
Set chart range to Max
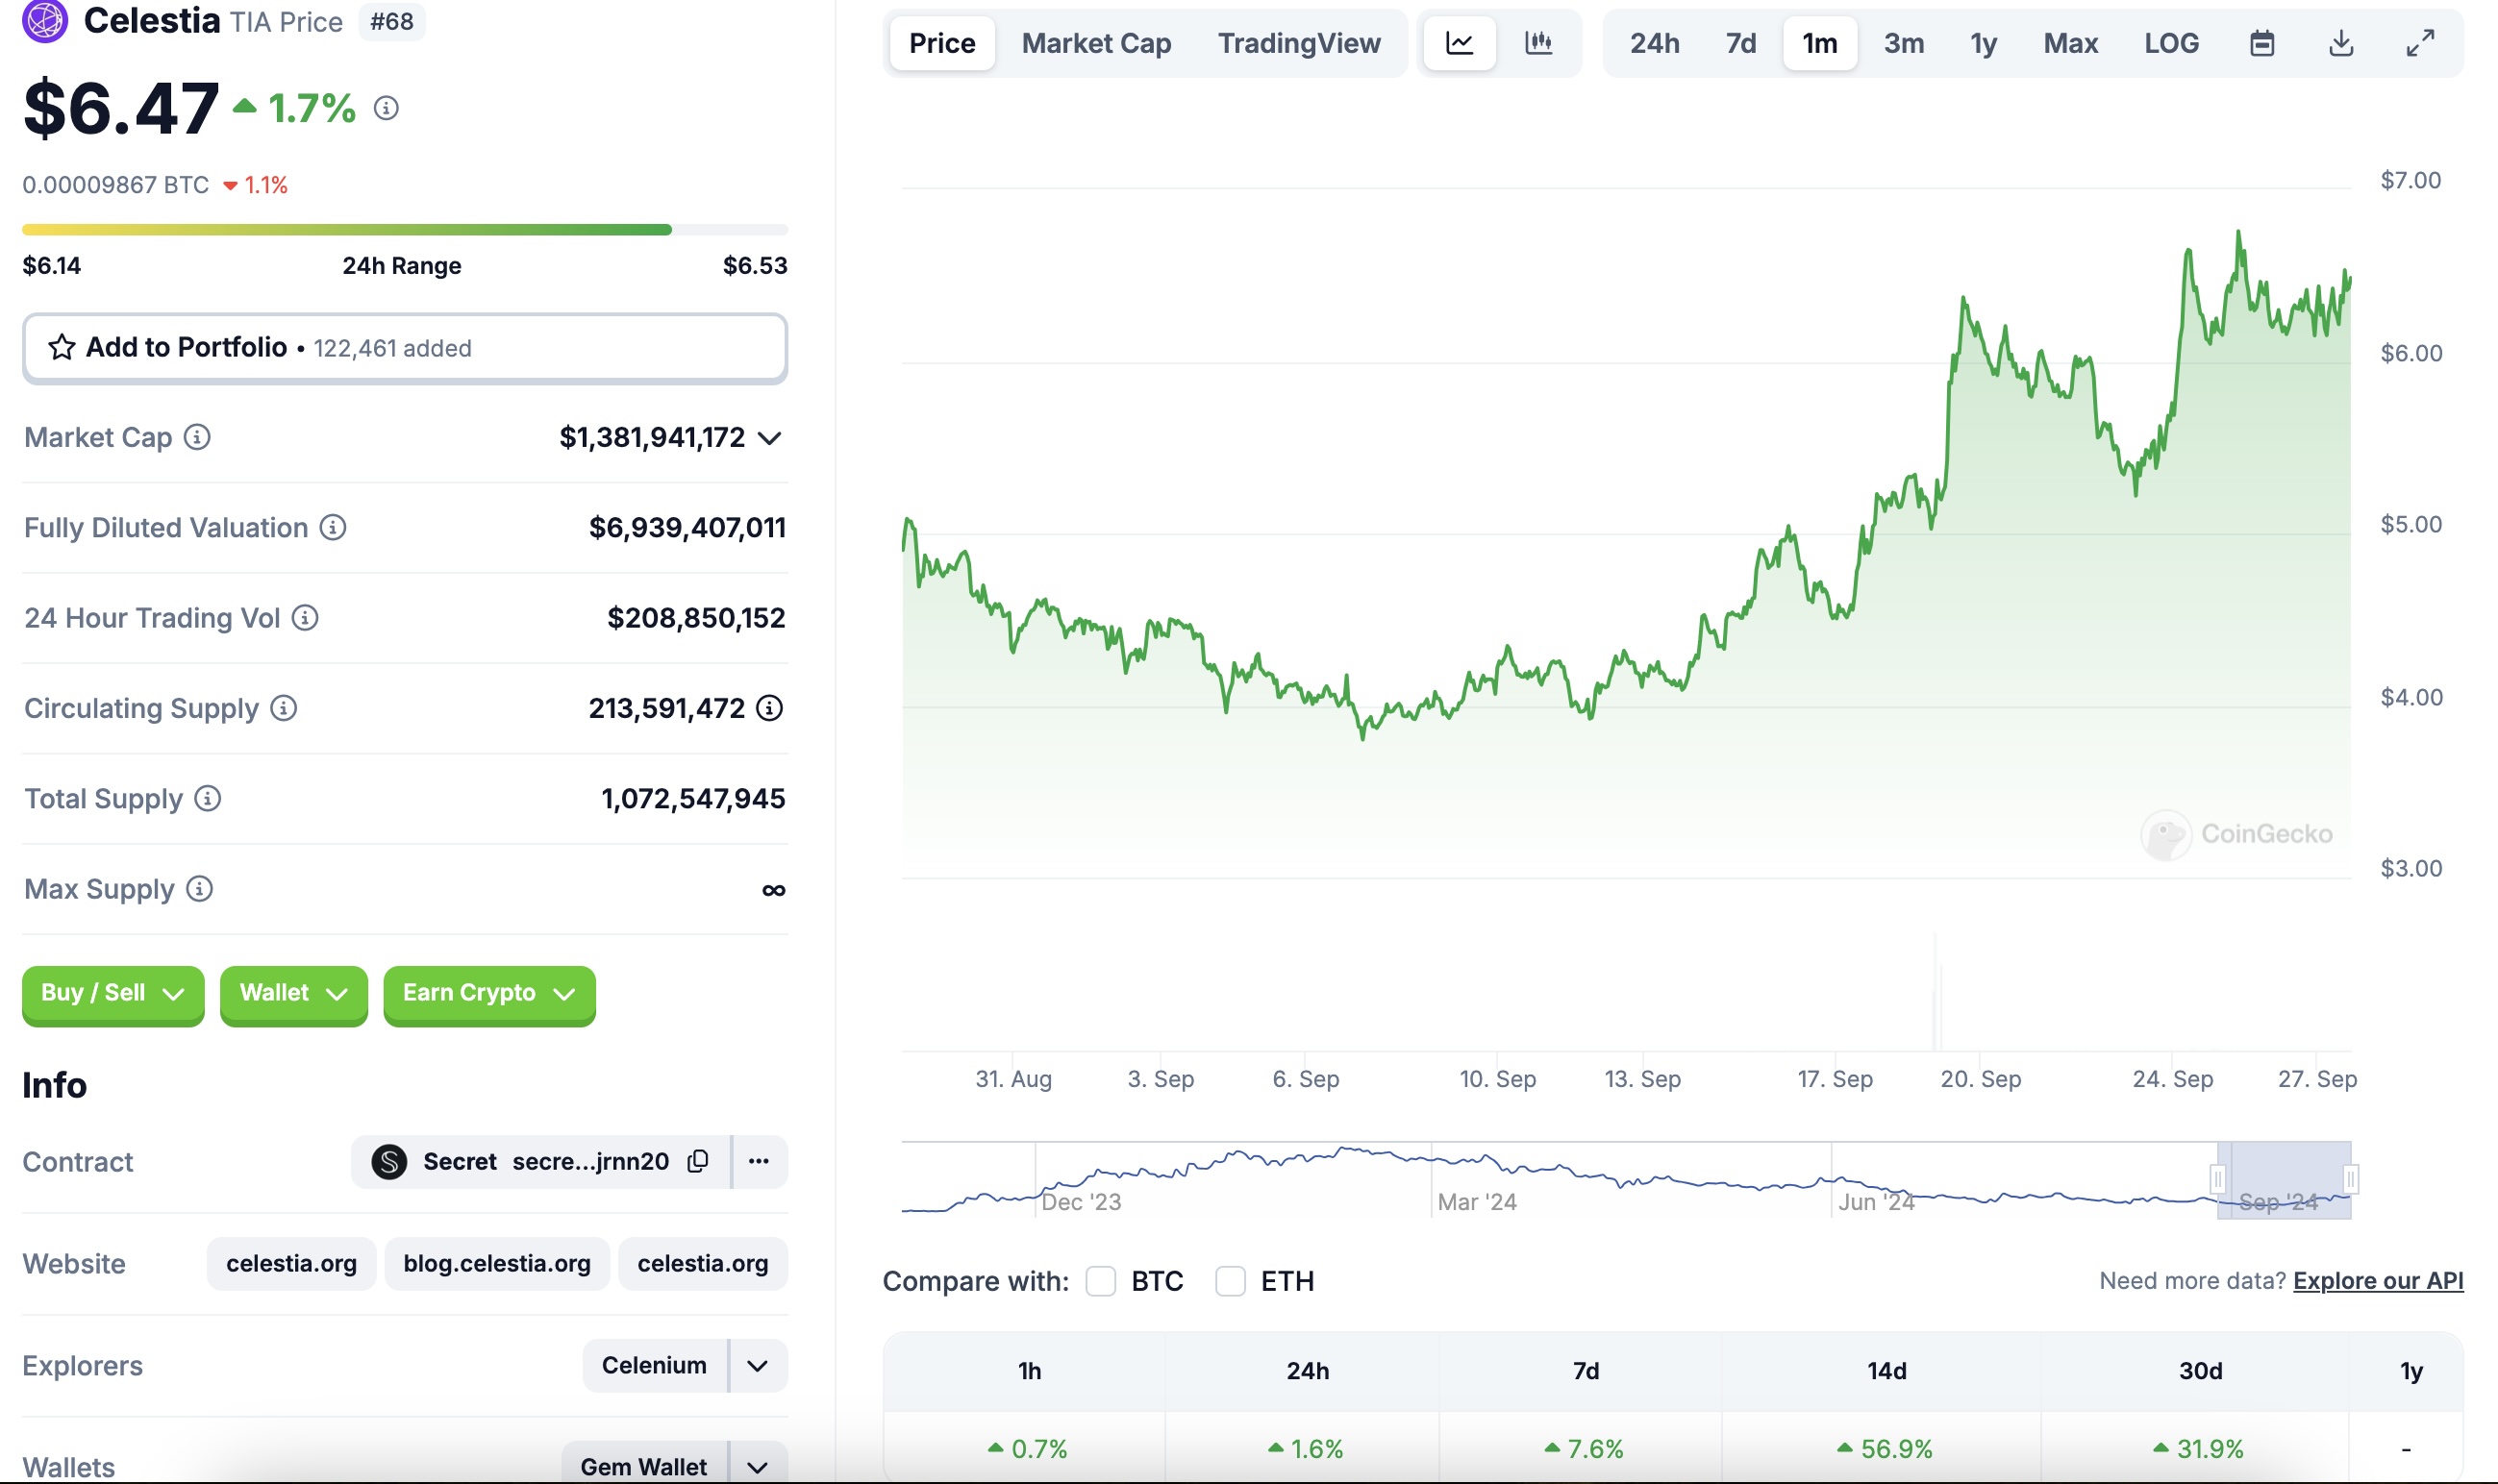[x=2071, y=43]
